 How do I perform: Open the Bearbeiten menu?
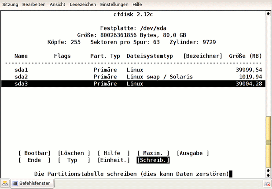34,4
